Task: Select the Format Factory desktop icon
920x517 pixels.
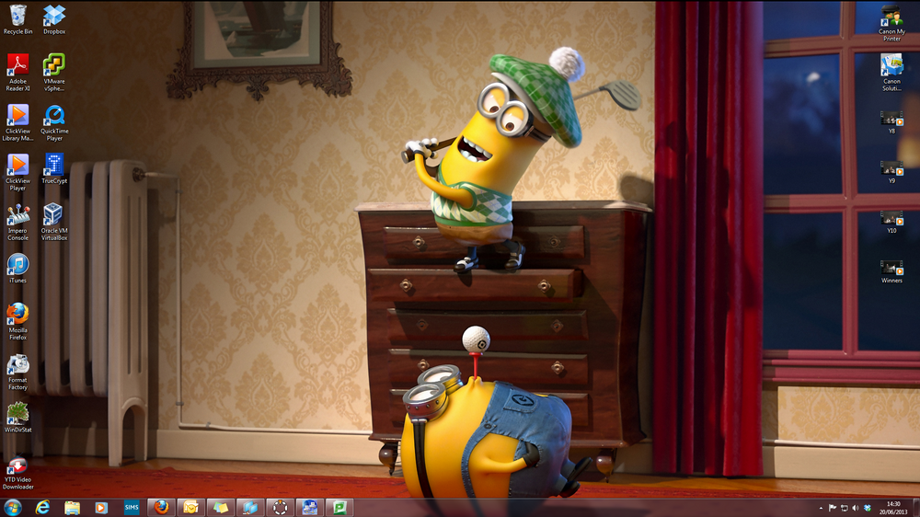Action: coord(18,371)
